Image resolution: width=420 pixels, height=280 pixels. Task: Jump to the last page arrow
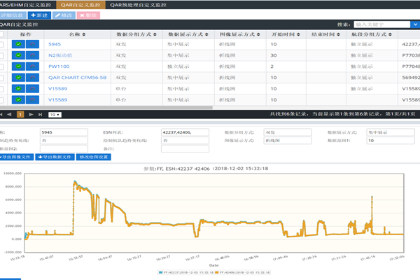(40, 114)
